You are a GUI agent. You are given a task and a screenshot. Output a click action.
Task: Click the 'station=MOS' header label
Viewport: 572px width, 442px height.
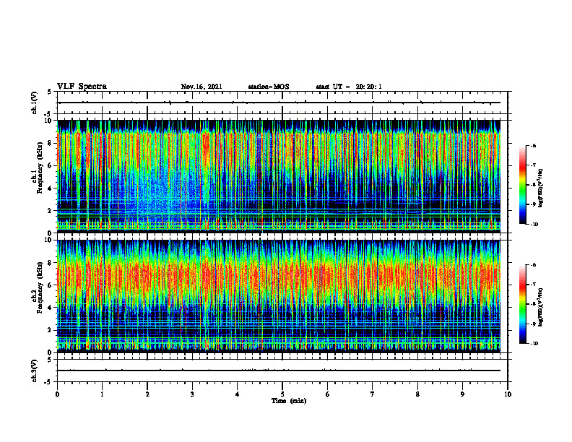click(x=269, y=87)
